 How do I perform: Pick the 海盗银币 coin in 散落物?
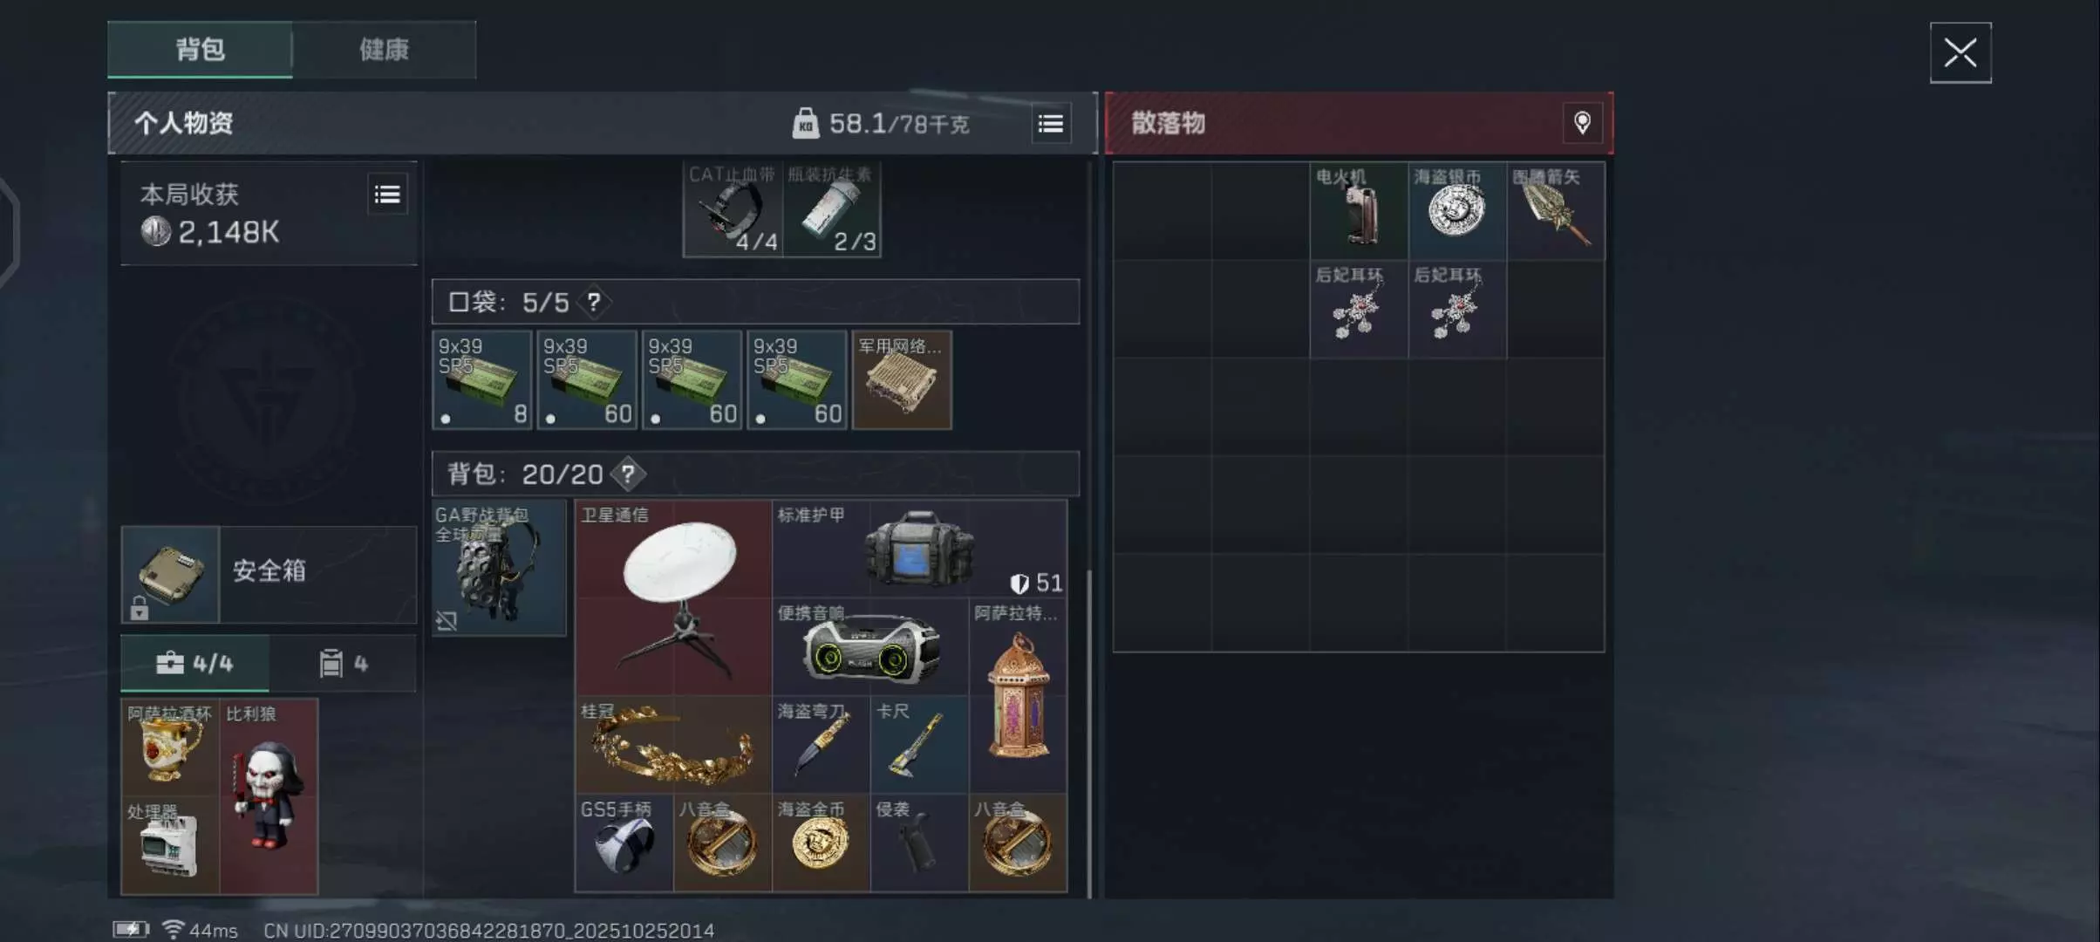click(1457, 210)
